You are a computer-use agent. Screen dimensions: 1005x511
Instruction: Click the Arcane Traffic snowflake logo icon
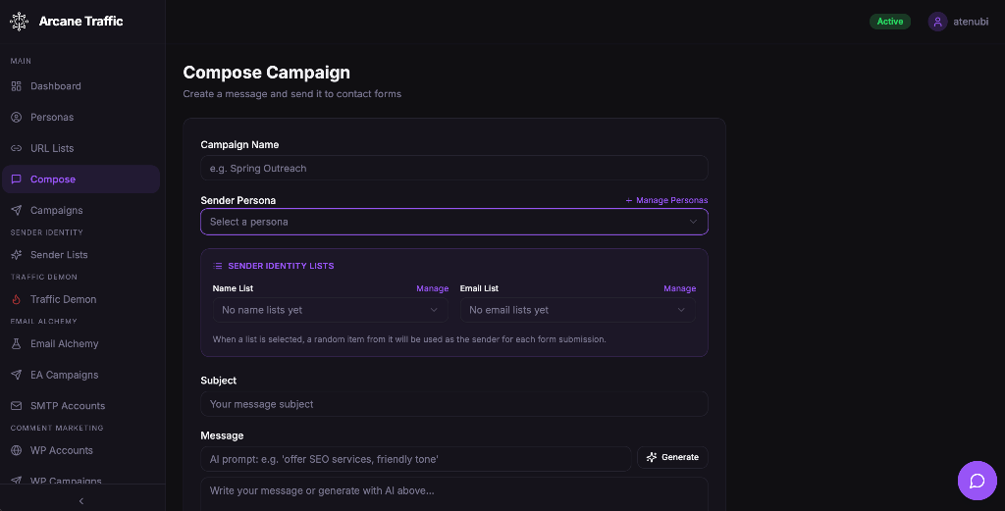pos(20,22)
